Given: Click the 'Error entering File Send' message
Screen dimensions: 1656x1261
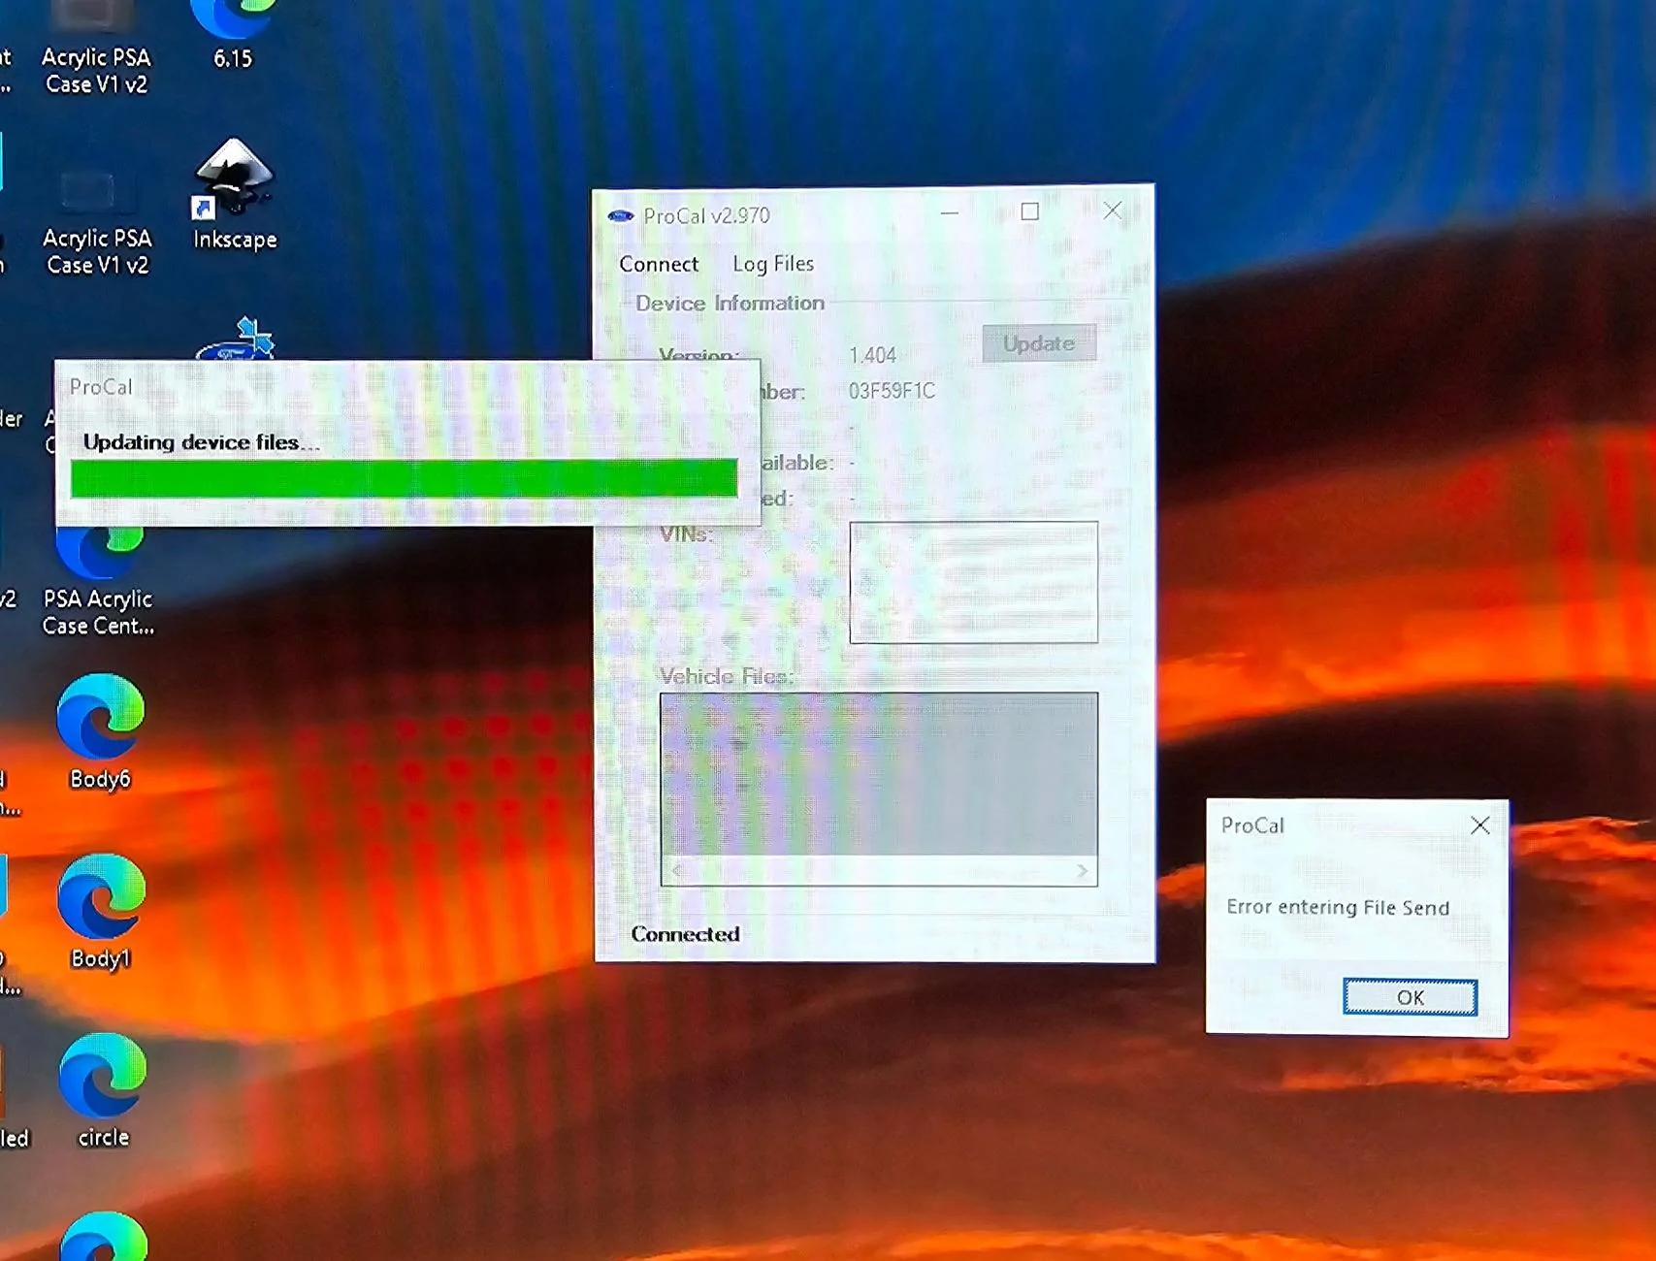Looking at the screenshot, I should 1338,907.
